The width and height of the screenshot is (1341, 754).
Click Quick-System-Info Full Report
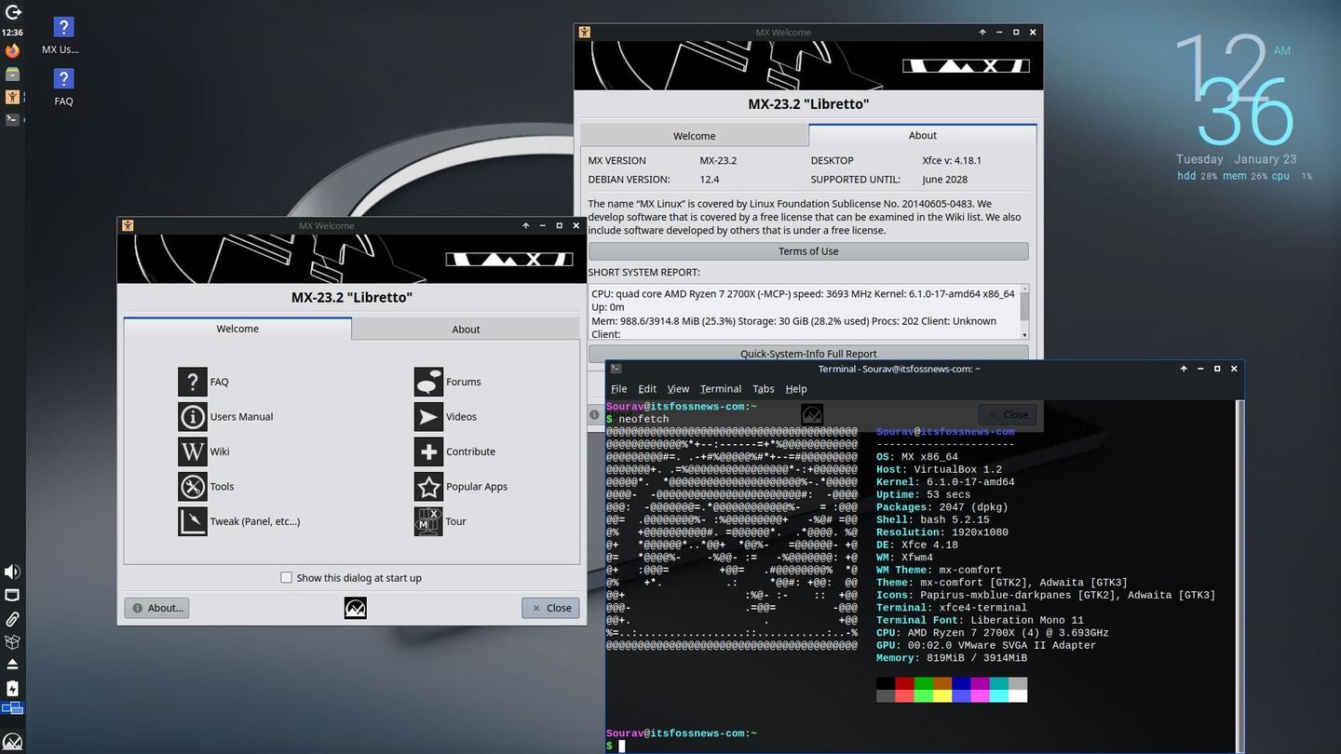click(806, 354)
